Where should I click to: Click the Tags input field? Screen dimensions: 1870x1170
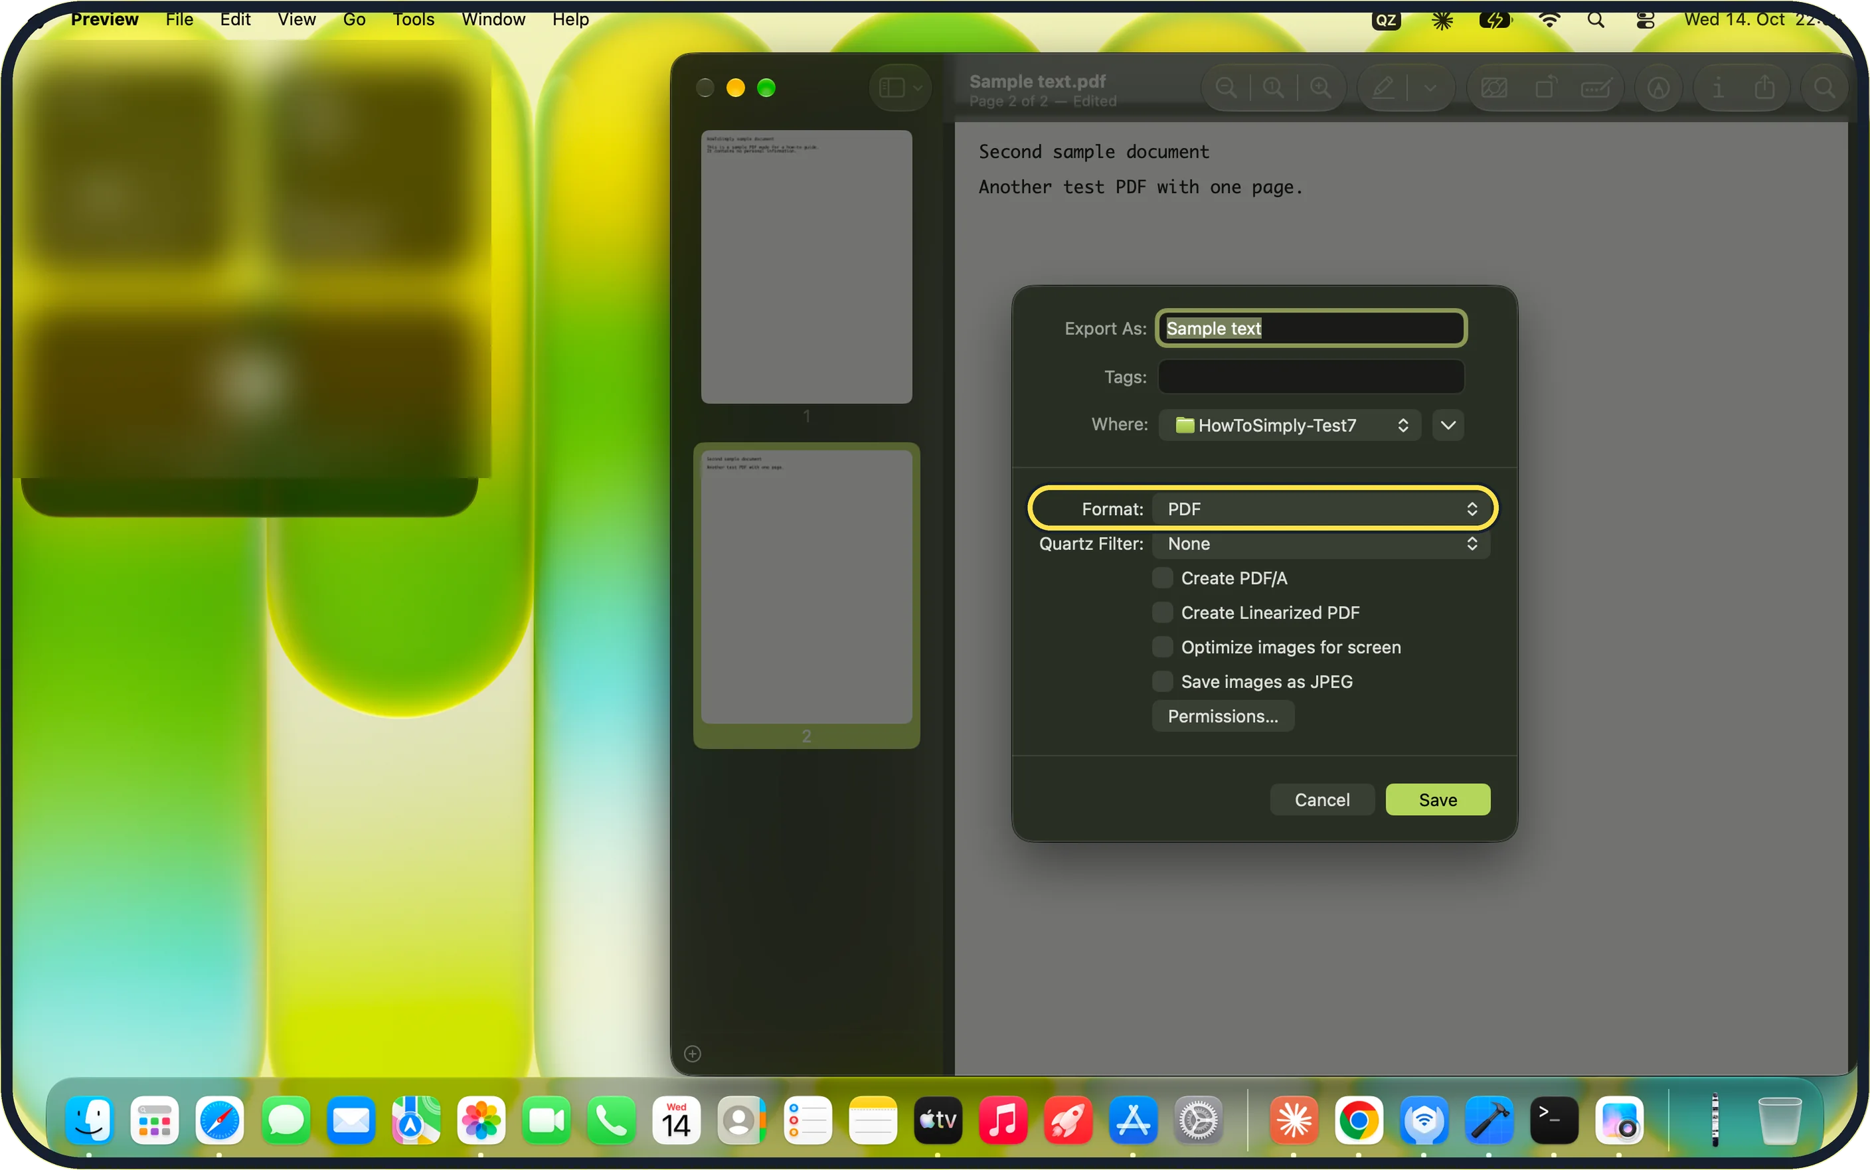1311,377
